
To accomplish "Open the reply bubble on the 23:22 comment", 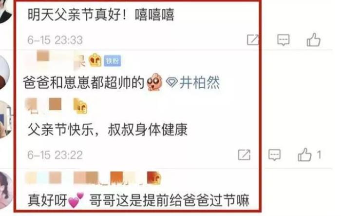I will [274, 155].
